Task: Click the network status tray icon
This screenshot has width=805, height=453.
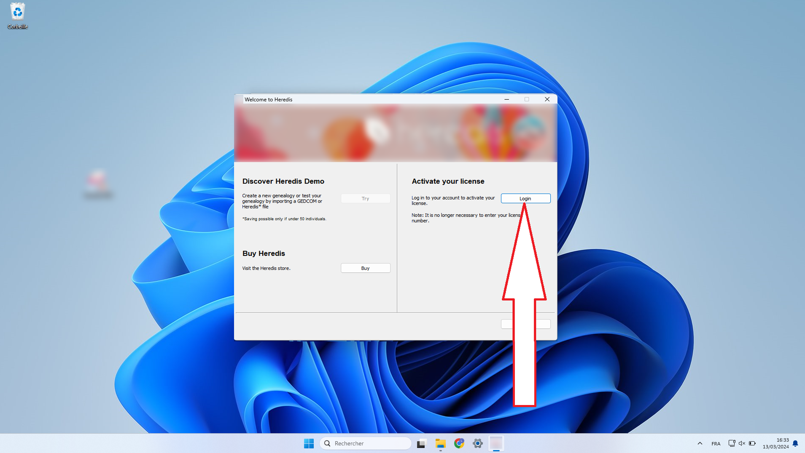Action: pyautogui.click(x=732, y=443)
